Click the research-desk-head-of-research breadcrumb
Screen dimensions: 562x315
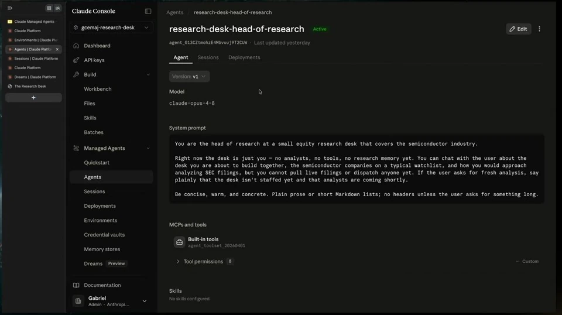tap(232, 12)
